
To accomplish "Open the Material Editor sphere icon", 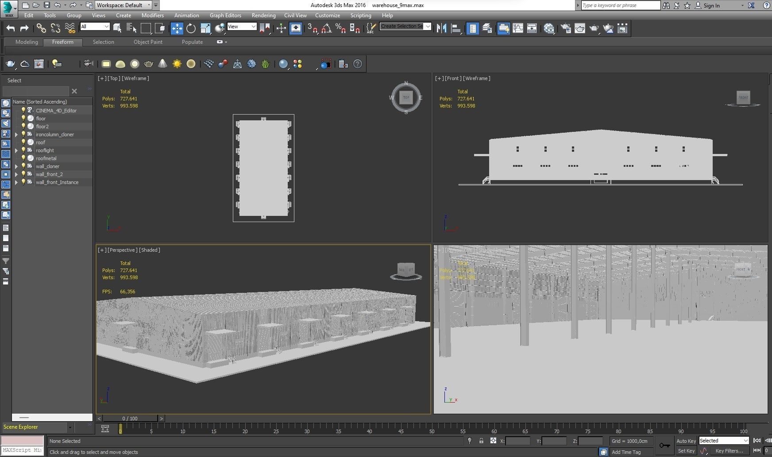I will click(x=549, y=28).
